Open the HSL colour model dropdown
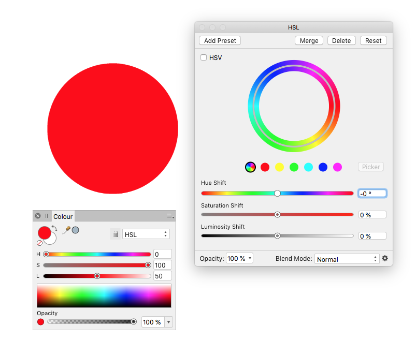This screenshot has height=355, width=416. [x=146, y=234]
